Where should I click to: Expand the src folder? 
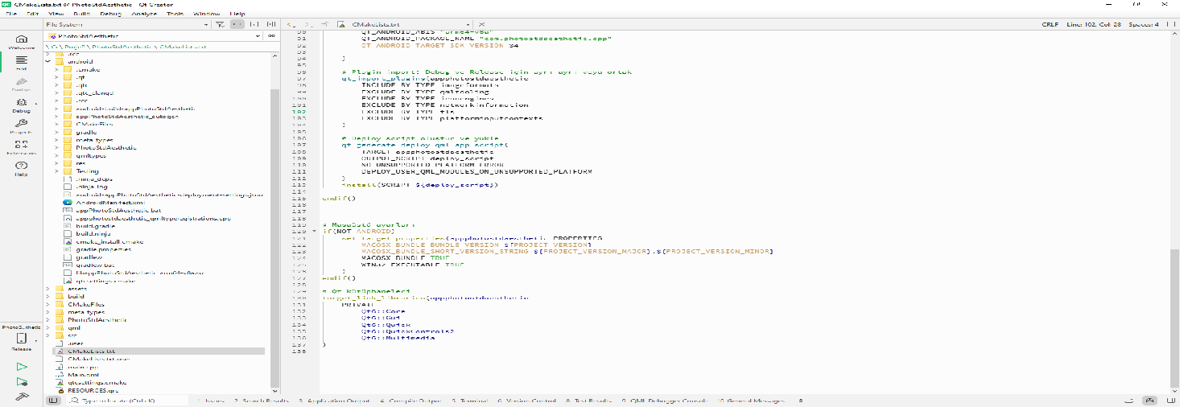(47, 335)
